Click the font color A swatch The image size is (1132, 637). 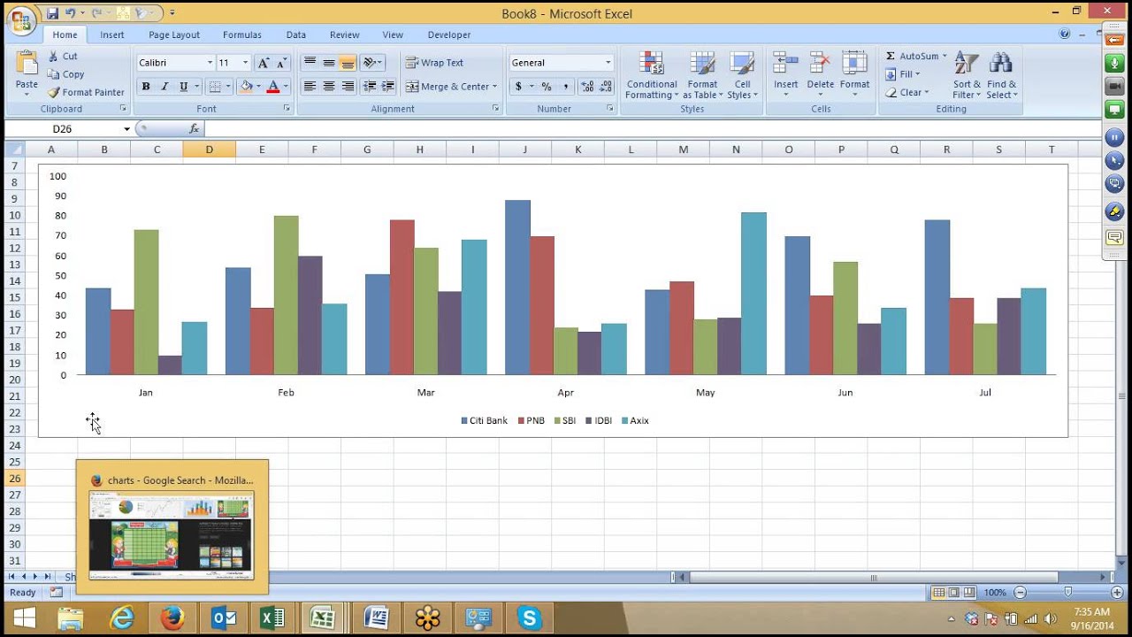(273, 87)
